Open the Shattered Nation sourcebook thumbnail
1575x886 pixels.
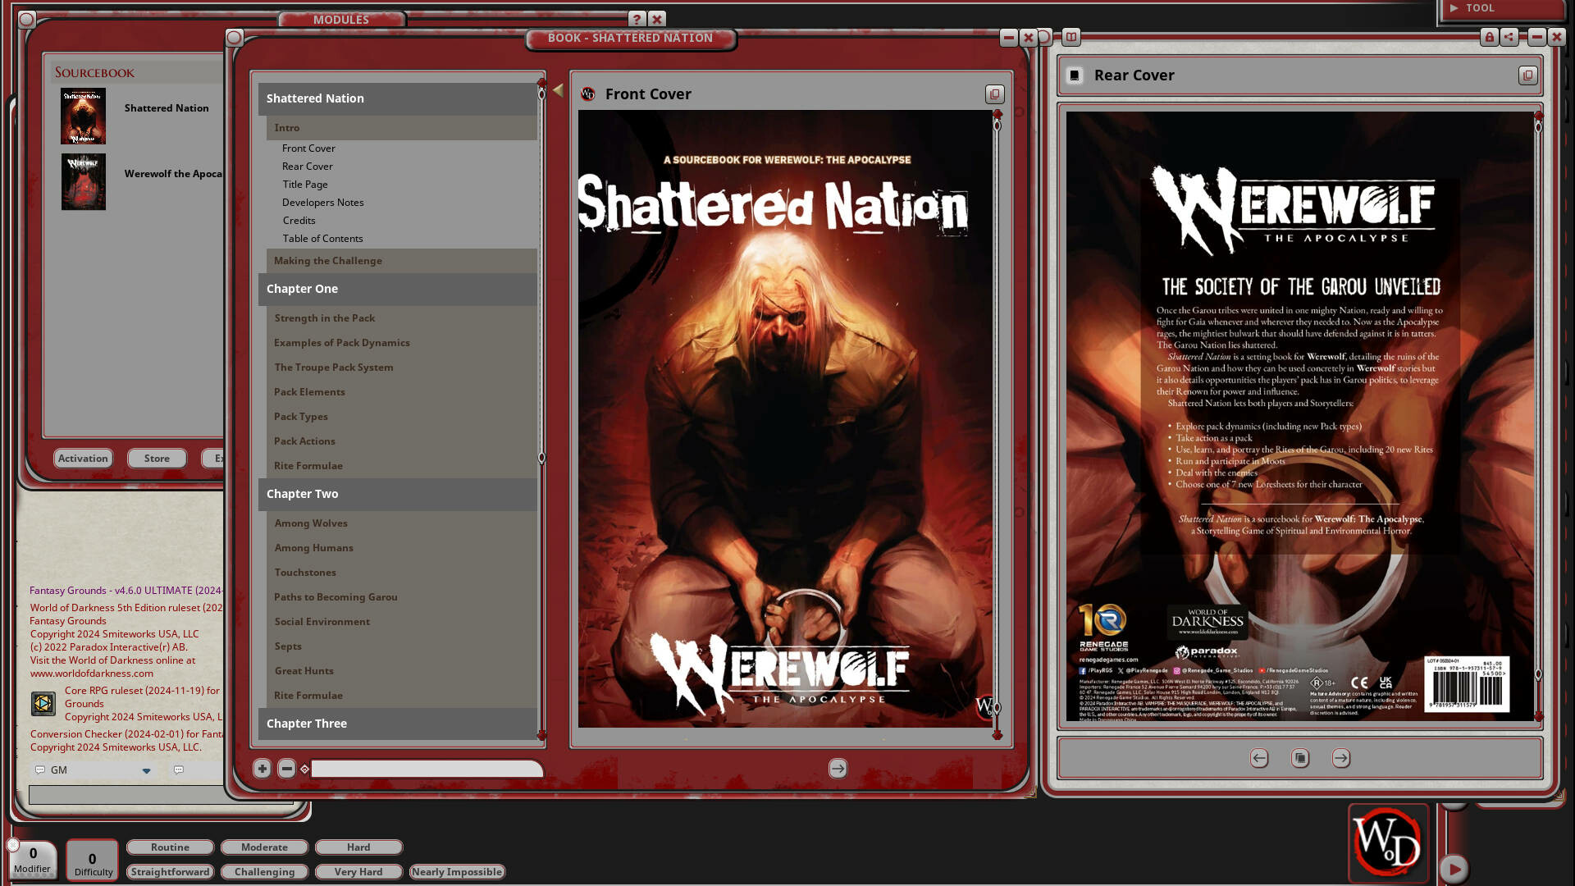[x=82, y=116]
